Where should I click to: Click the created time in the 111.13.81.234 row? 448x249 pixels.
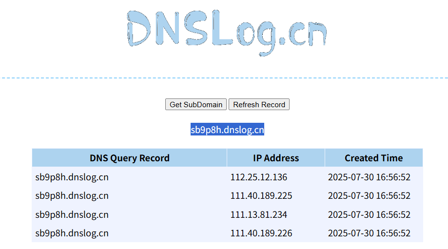(369, 214)
